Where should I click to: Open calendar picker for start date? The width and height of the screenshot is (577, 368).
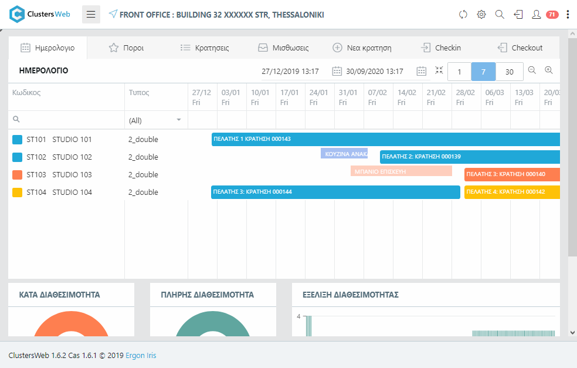pyautogui.click(x=337, y=71)
